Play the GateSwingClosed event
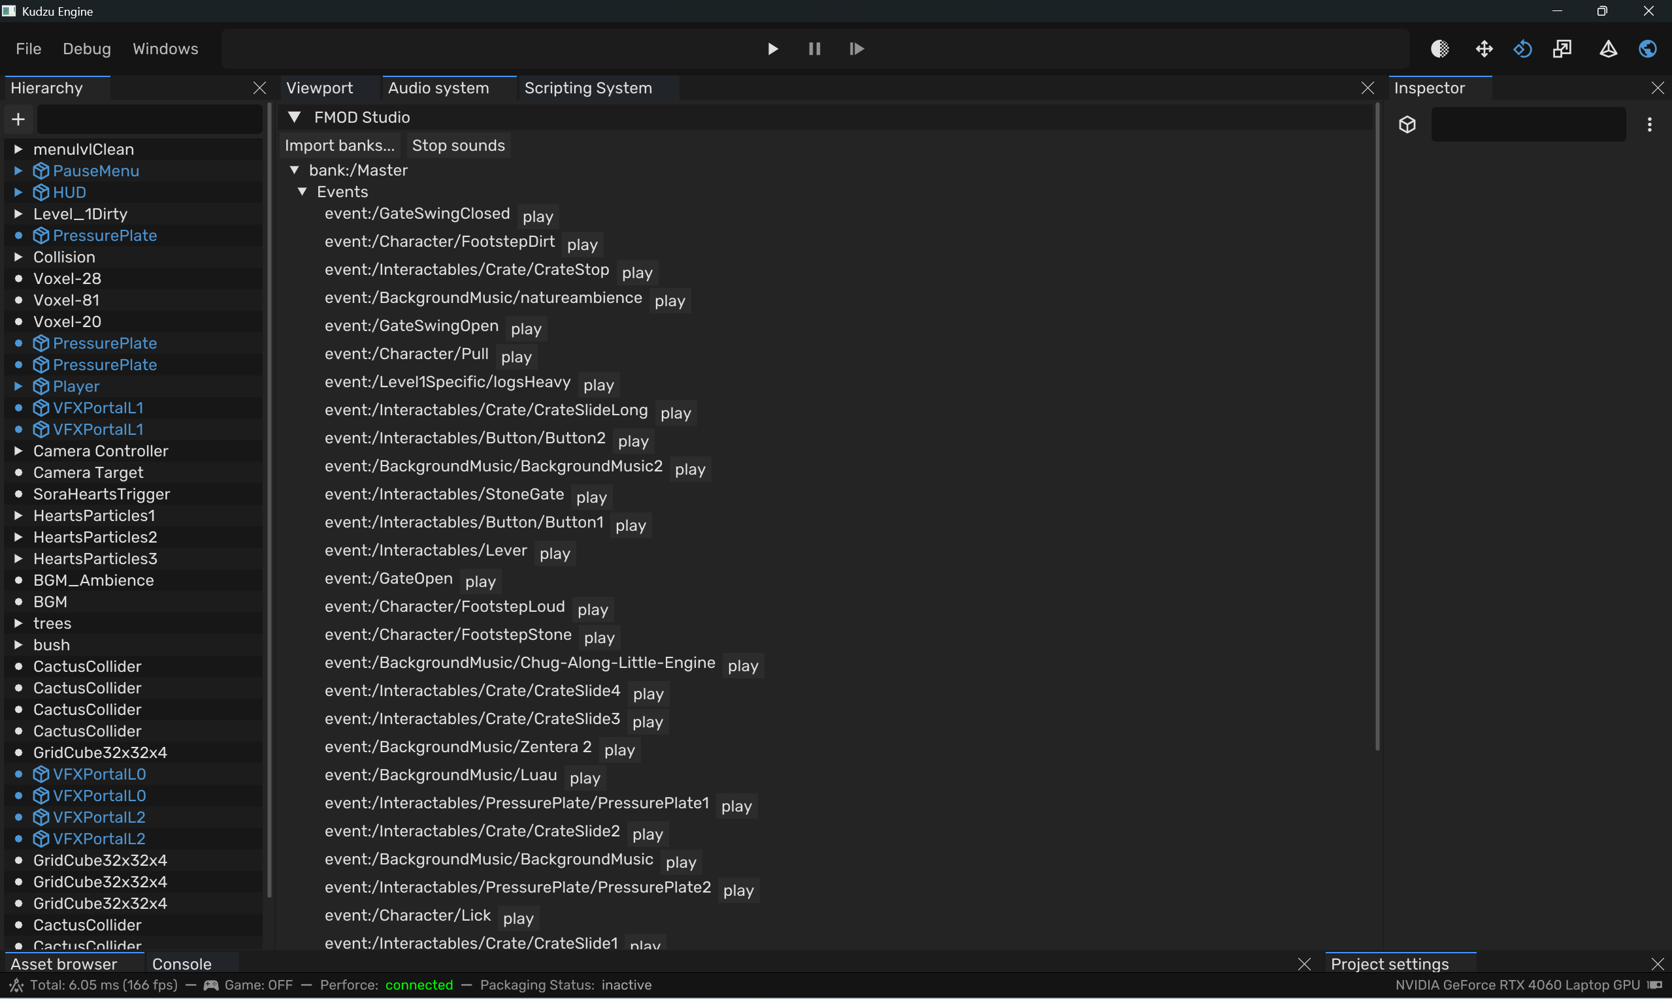This screenshot has width=1672, height=999. coord(538,217)
